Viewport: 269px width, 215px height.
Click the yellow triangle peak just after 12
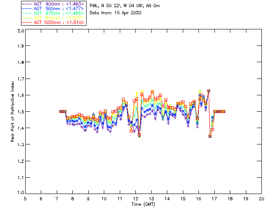137,93
